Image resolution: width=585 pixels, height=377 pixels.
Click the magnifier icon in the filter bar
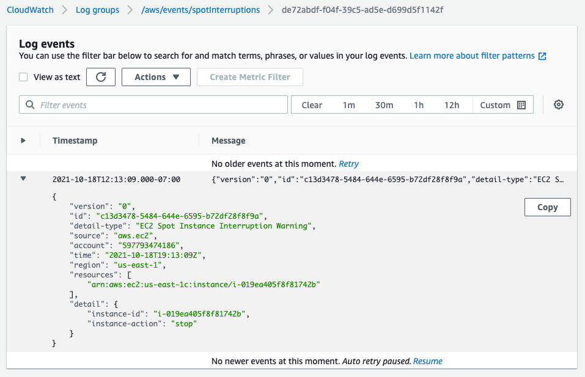[x=30, y=104]
